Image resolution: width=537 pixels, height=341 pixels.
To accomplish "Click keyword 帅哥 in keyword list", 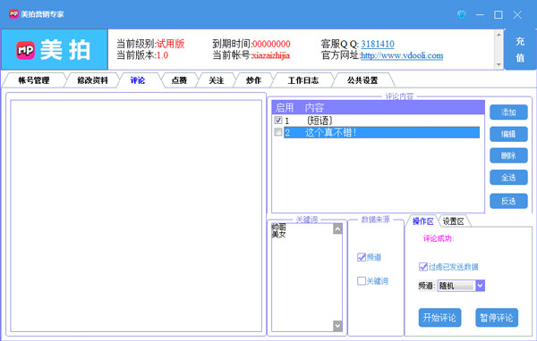I will point(278,228).
